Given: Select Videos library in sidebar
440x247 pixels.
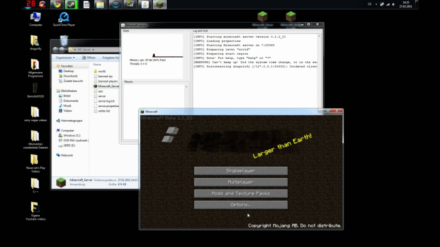Looking at the screenshot, I should (x=67, y=111).
